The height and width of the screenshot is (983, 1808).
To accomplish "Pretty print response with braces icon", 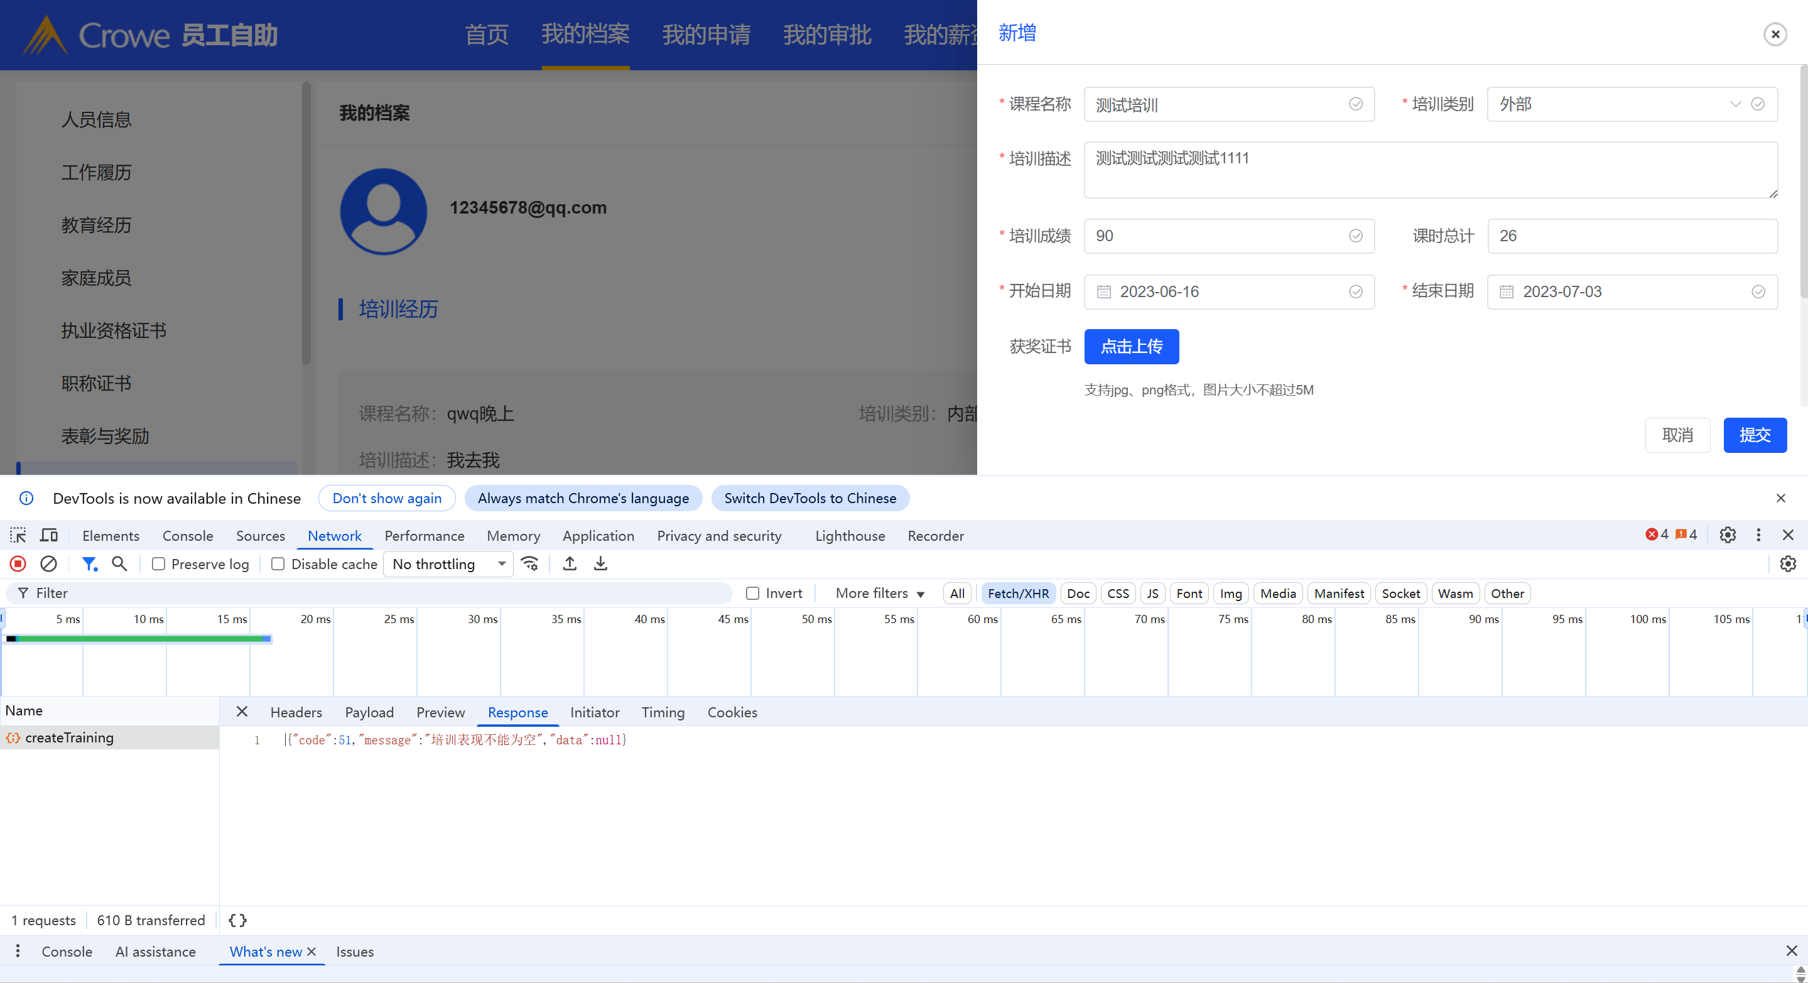I will coord(237,921).
